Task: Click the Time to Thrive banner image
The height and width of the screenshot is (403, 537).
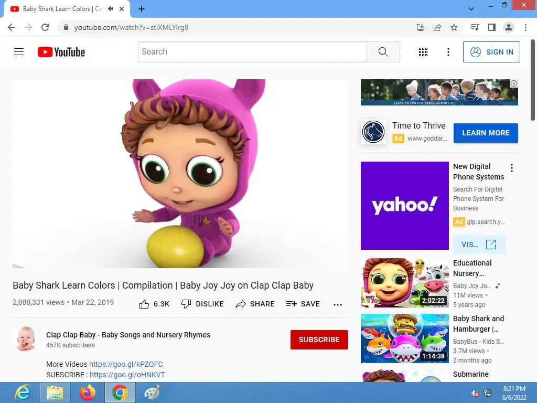Action: pyautogui.click(x=439, y=92)
